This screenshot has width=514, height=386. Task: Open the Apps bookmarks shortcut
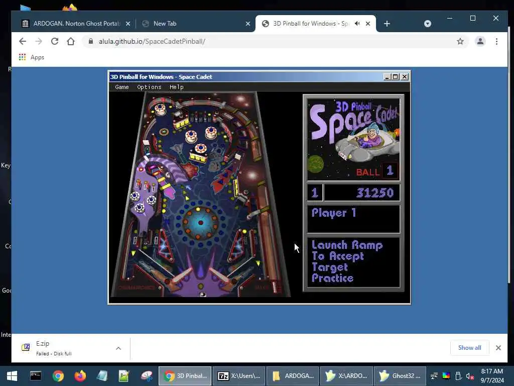click(32, 57)
